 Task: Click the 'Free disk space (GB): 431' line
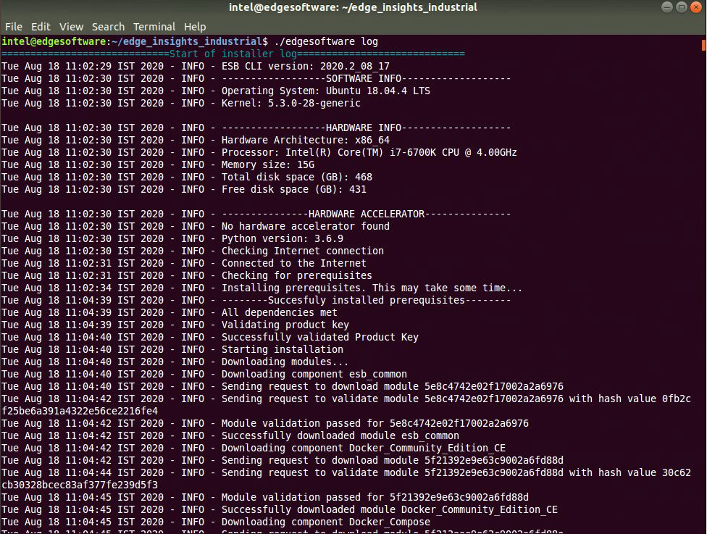[184, 189]
